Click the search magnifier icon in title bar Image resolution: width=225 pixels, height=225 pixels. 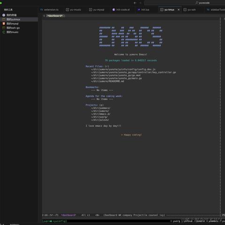(197, 3)
